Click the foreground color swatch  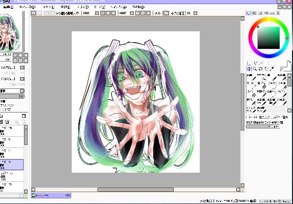(284, 64)
